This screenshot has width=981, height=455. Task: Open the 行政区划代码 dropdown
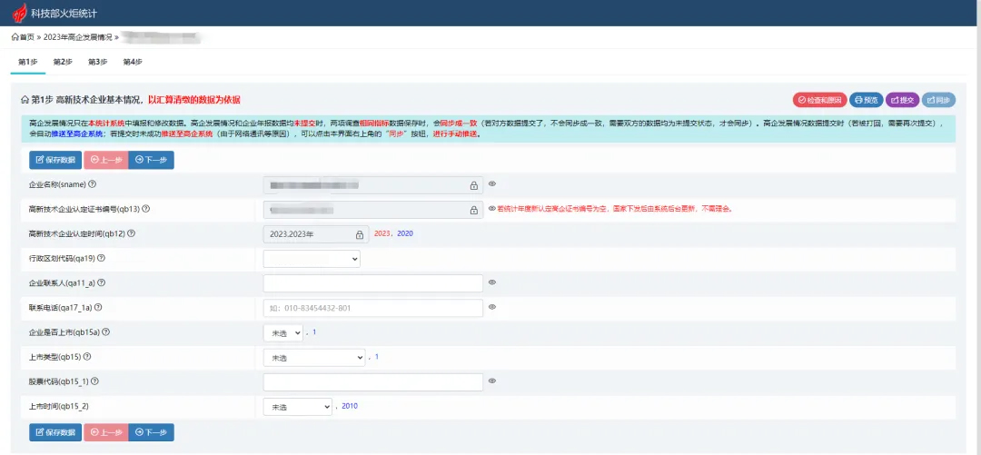coord(312,259)
